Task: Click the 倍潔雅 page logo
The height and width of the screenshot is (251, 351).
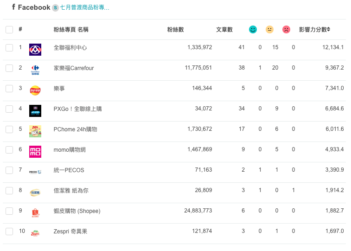Action: coord(35,193)
